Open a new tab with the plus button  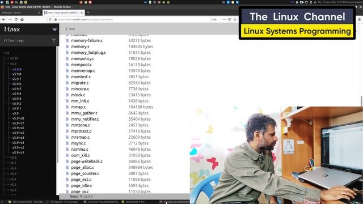click(x=88, y=12)
